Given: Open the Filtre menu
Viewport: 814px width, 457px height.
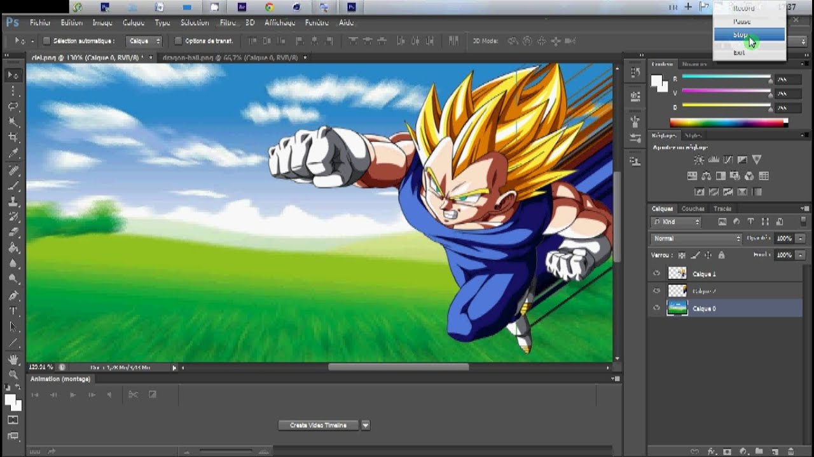Looking at the screenshot, I should [x=228, y=23].
